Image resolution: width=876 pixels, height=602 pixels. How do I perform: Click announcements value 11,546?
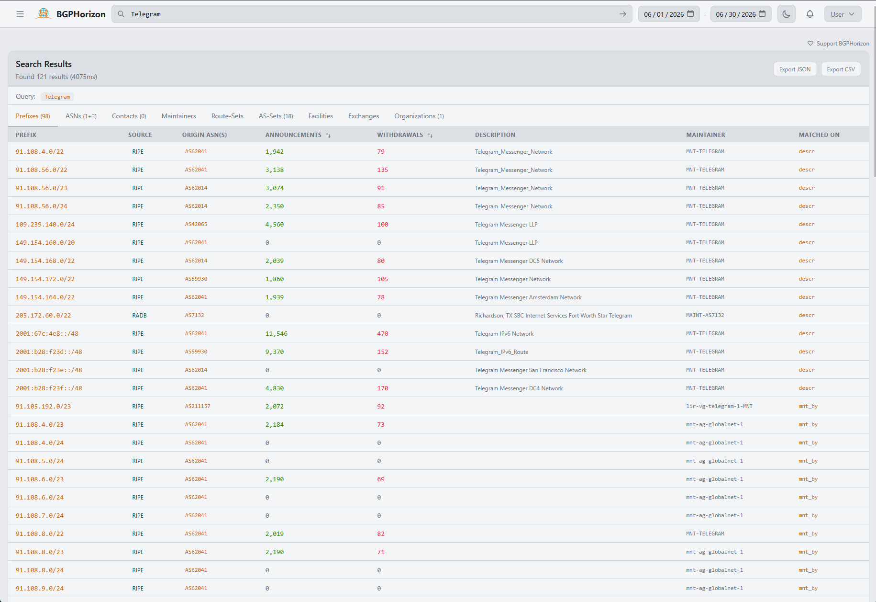pyautogui.click(x=277, y=334)
